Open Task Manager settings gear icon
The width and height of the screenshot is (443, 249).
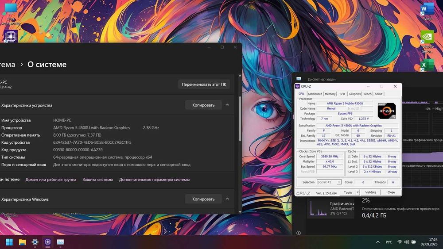tap(299, 233)
